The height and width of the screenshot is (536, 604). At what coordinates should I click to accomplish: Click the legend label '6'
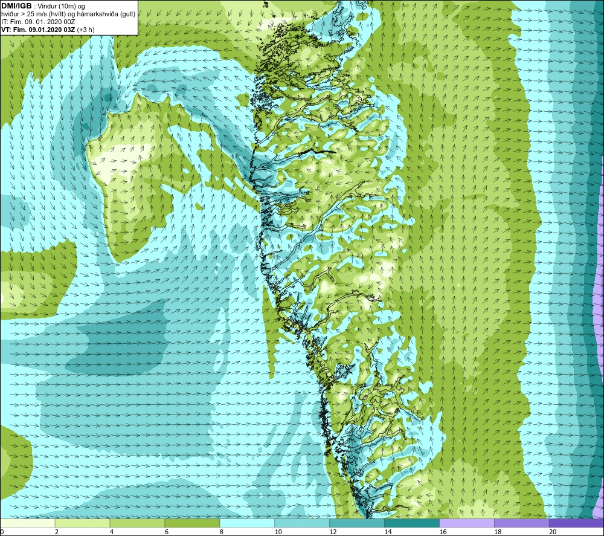167,532
